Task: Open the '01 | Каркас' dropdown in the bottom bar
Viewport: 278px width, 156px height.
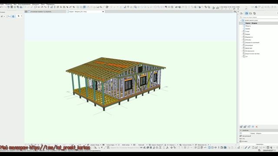Action: (171, 145)
